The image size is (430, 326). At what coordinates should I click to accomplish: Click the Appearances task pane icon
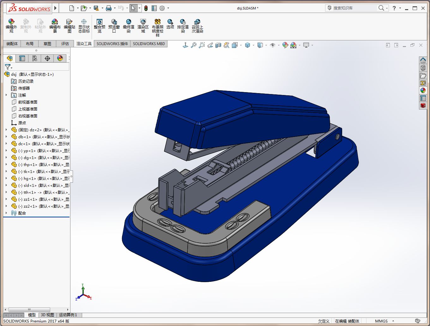point(423,90)
